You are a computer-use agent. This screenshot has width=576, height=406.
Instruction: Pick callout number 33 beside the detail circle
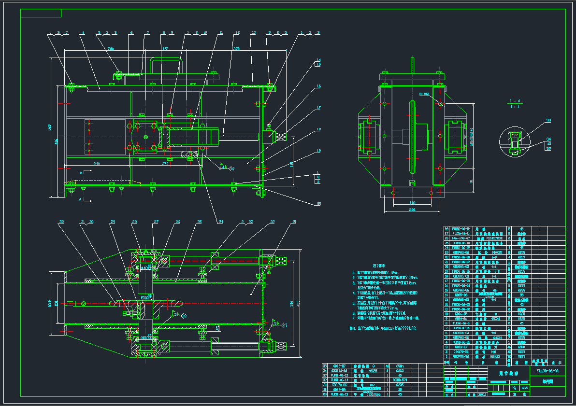548,120
